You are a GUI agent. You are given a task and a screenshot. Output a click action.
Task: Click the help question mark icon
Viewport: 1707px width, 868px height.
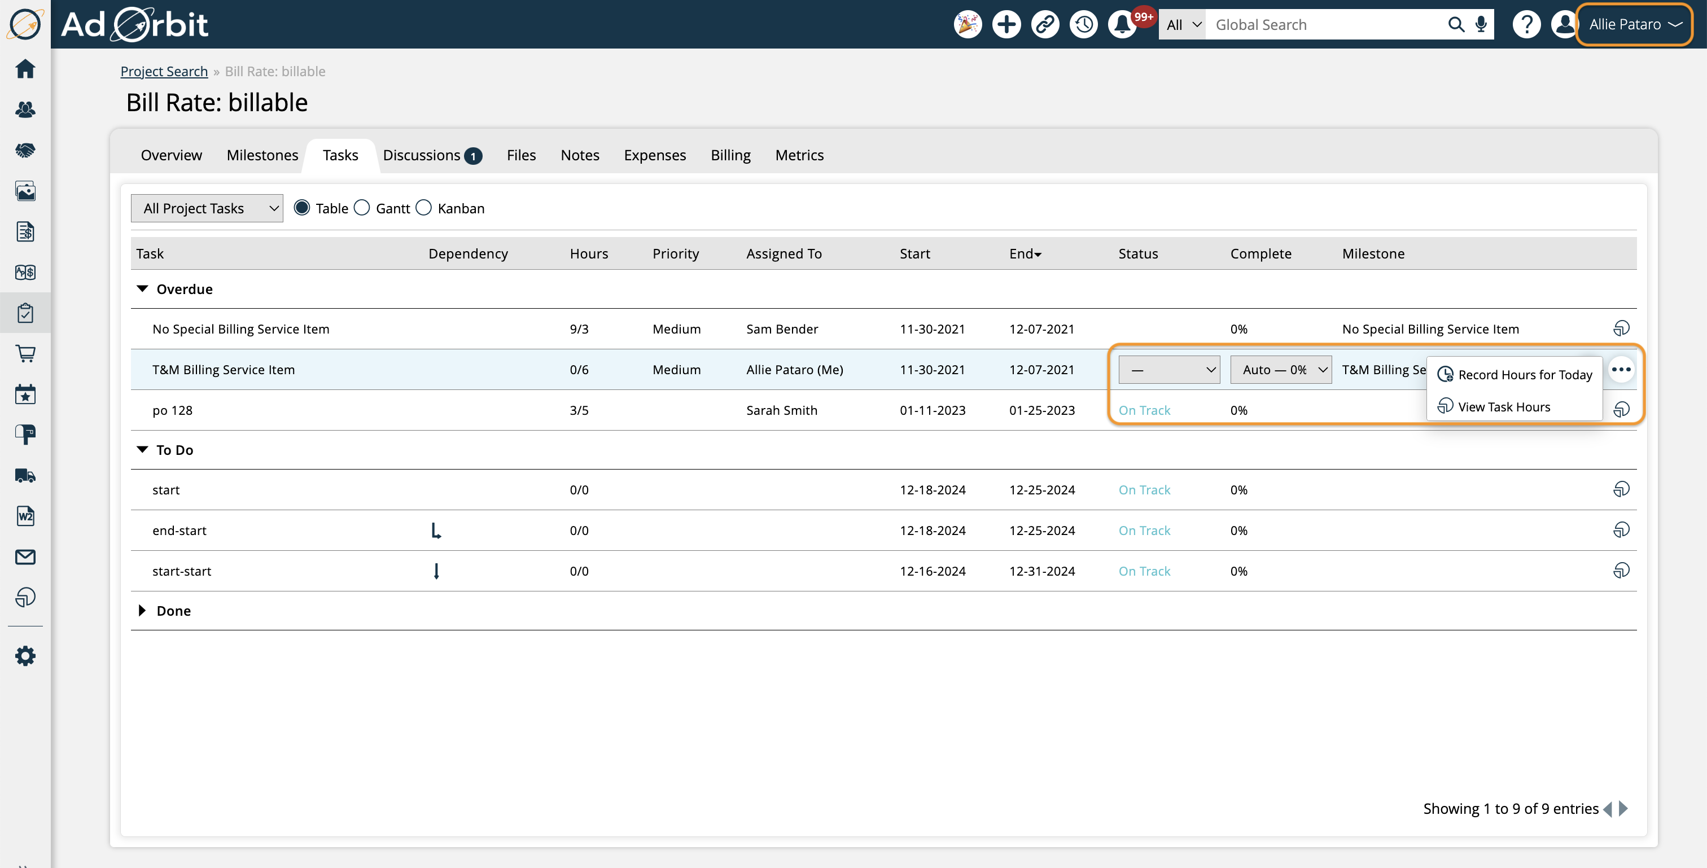pos(1526,24)
